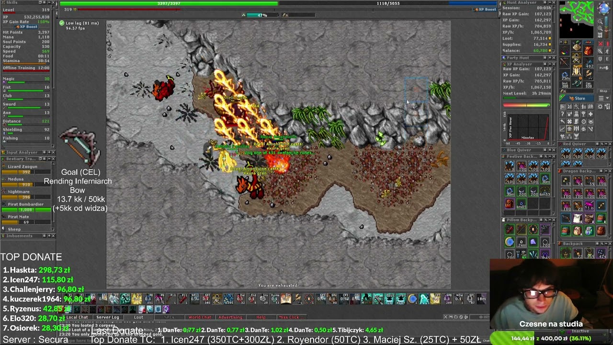Open the Help chat tab
This screenshot has width=613, height=345.
pos(261,317)
